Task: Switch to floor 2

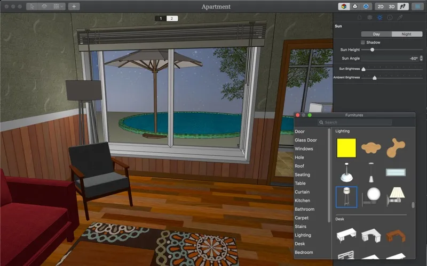Action: [x=172, y=19]
